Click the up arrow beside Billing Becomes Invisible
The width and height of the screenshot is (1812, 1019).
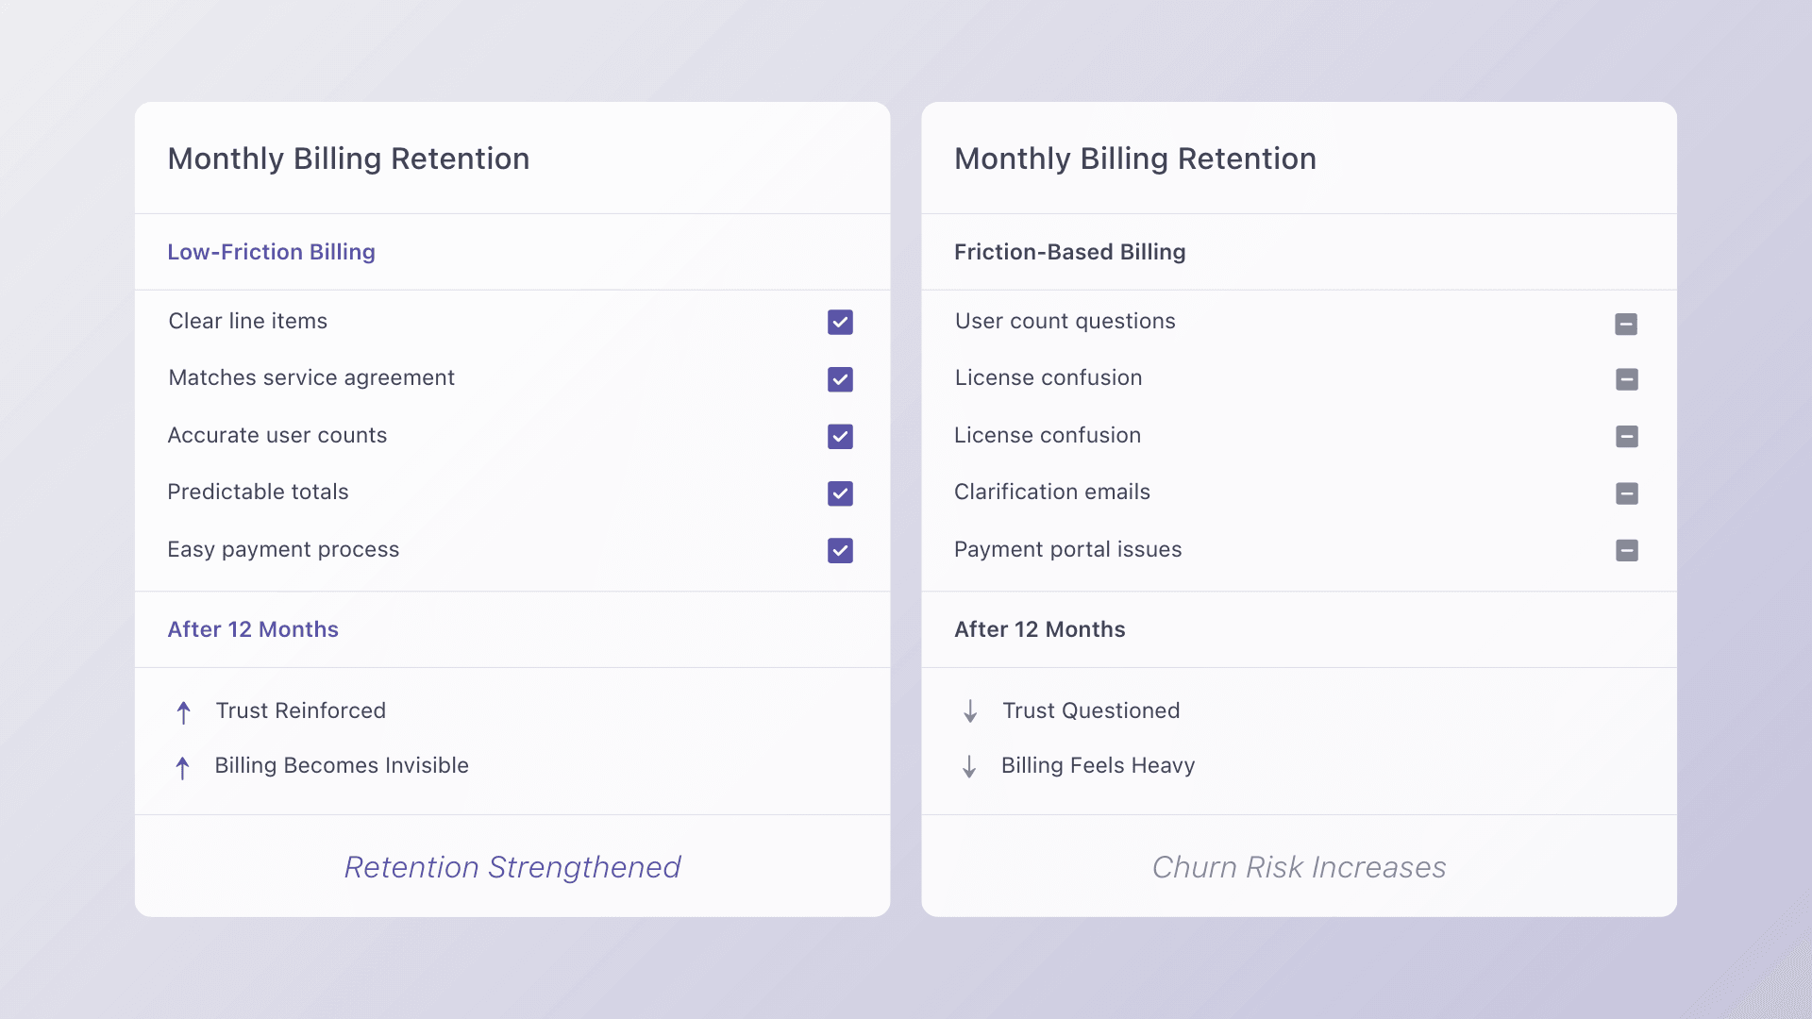click(x=183, y=767)
